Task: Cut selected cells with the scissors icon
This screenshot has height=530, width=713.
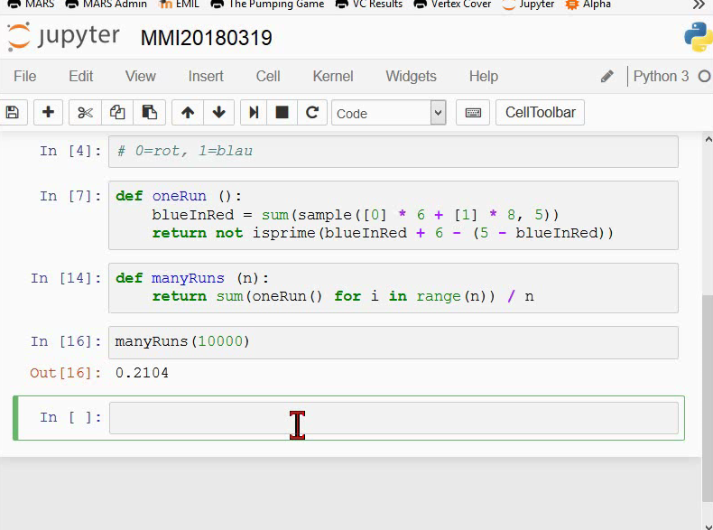Action: 85,112
